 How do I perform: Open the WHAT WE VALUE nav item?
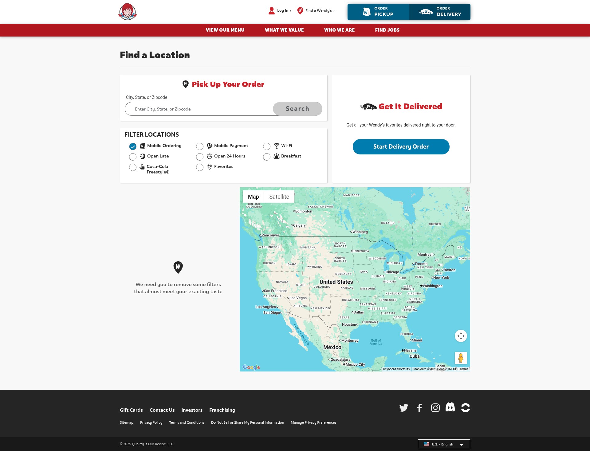tap(284, 30)
